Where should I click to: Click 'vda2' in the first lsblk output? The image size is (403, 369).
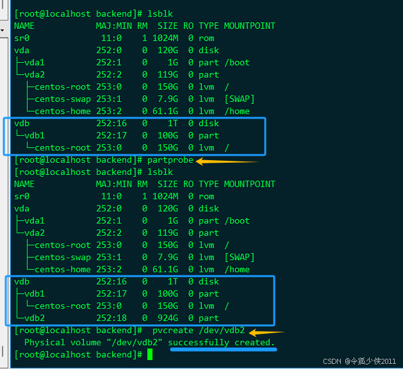click(x=35, y=75)
